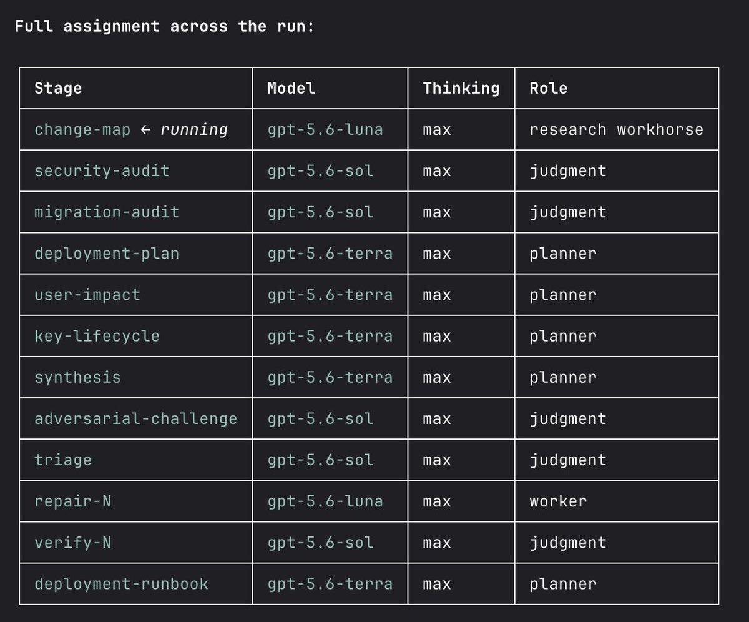Click the Stage column header
The image size is (749, 622).
(58, 88)
